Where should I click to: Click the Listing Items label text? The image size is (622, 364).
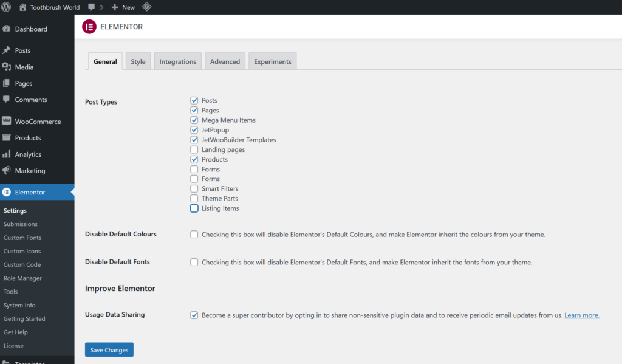(x=220, y=208)
